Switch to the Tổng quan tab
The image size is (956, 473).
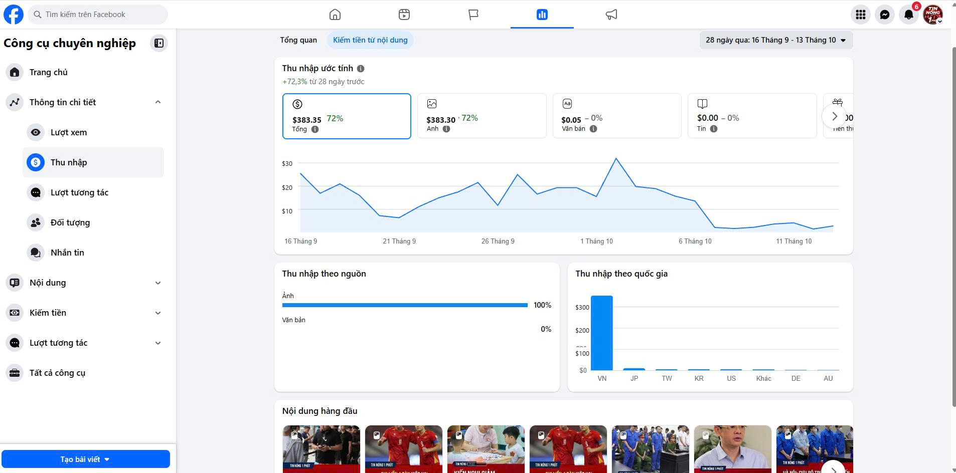pyautogui.click(x=298, y=40)
